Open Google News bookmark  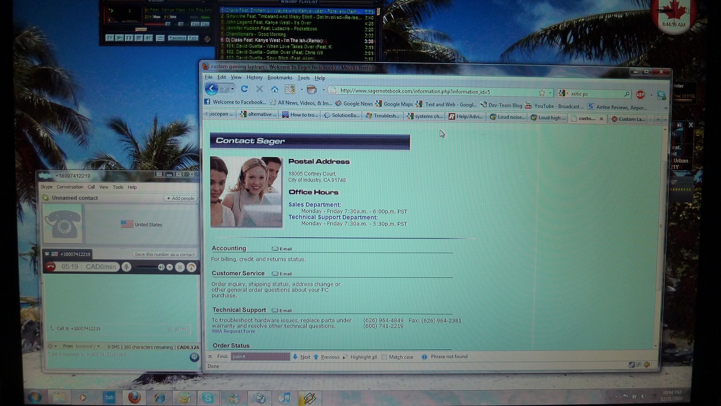pyautogui.click(x=354, y=103)
